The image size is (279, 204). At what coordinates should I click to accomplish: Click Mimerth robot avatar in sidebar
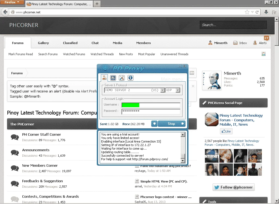[x=212, y=80]
